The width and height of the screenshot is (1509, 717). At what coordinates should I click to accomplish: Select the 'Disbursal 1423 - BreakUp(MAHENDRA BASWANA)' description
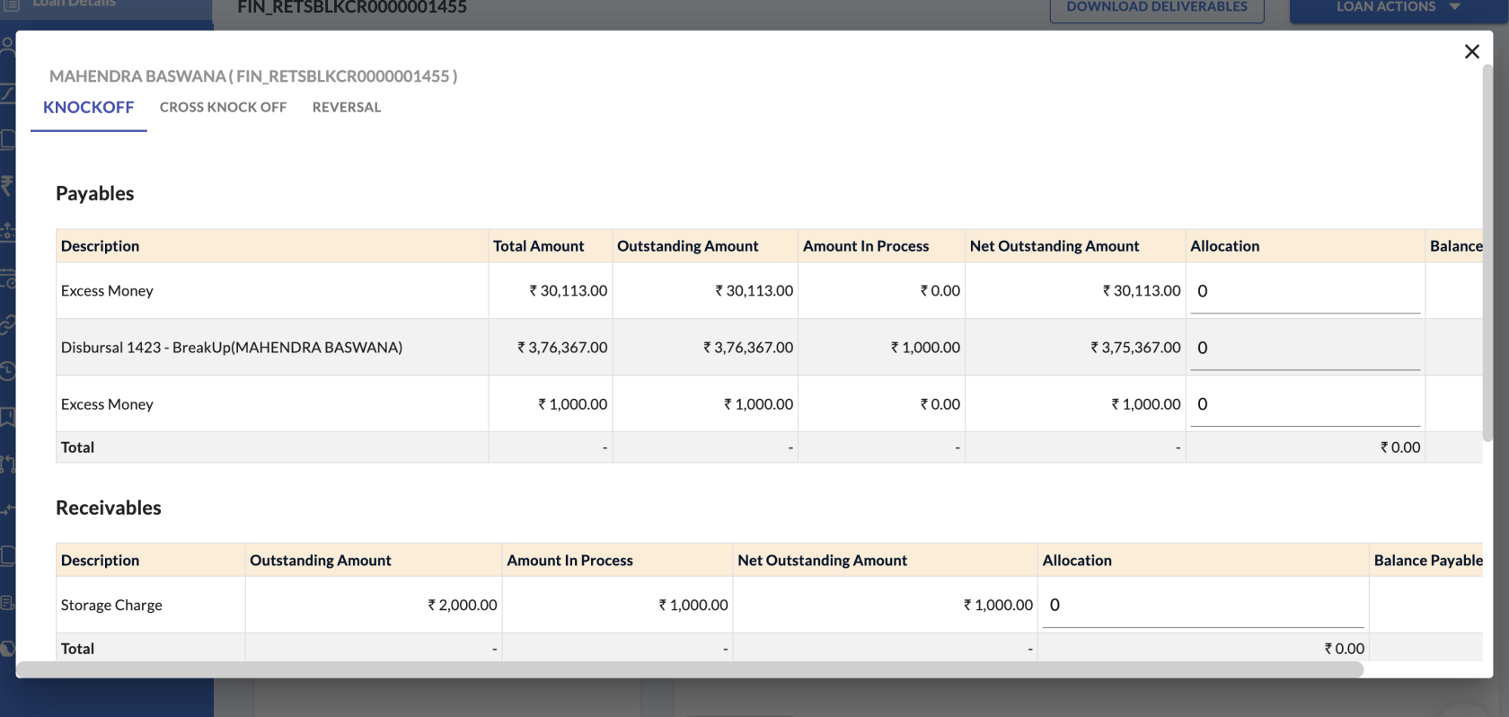pos(232,348)
